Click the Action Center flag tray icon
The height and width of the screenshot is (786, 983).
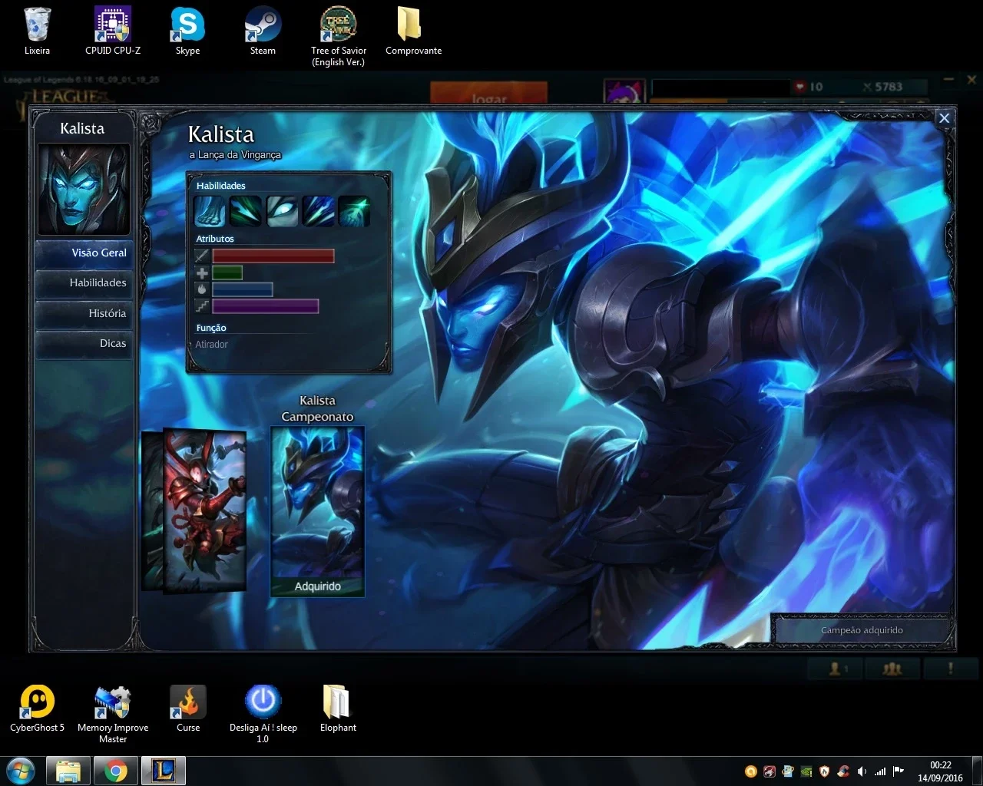899,771
